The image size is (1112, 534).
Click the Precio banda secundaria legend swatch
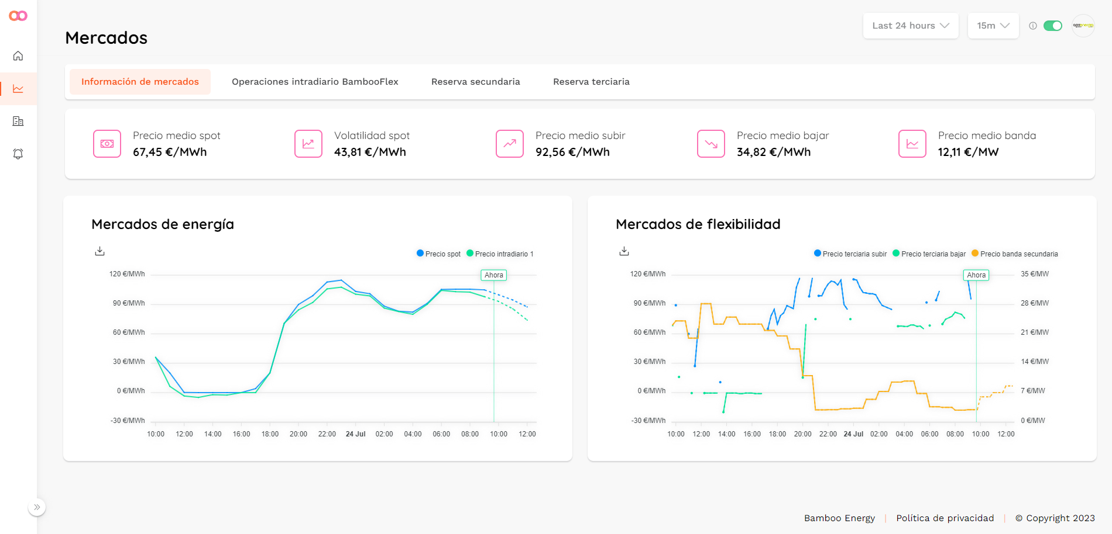pos(975,254)
